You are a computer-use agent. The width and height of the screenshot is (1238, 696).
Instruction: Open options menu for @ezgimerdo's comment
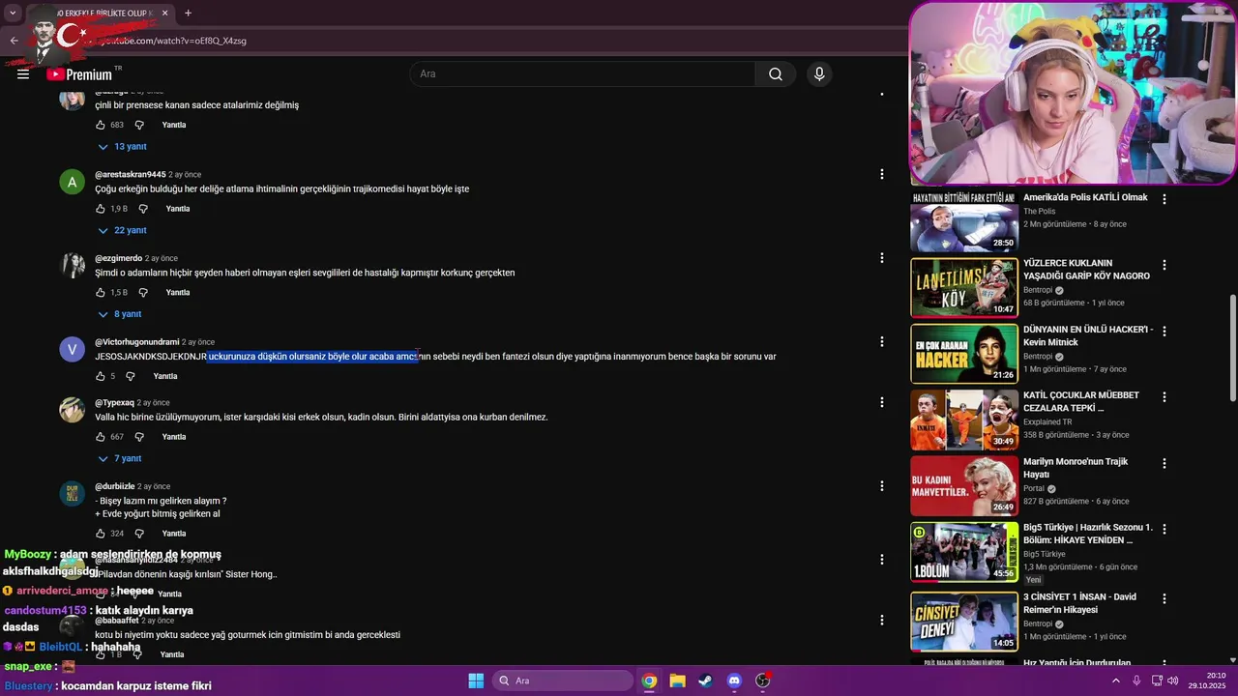coord(881,258)
